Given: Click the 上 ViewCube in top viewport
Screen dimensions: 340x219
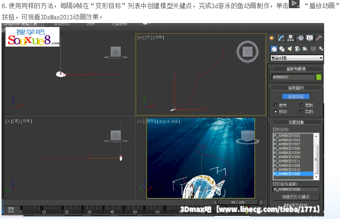Looking at the screenshot, I should 248,52.
